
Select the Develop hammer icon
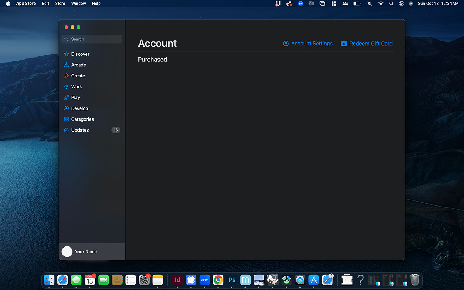tap(66, 108)
